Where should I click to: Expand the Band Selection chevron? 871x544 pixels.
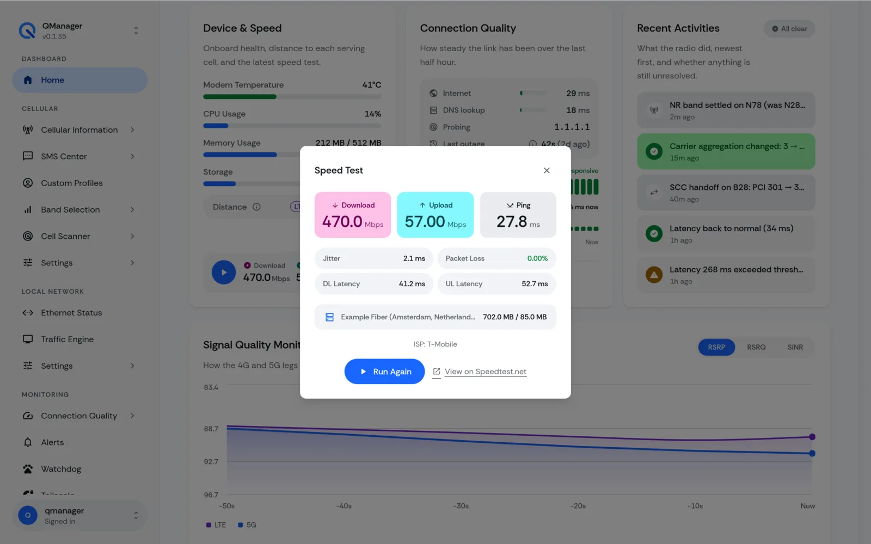[x=132, y=209]
